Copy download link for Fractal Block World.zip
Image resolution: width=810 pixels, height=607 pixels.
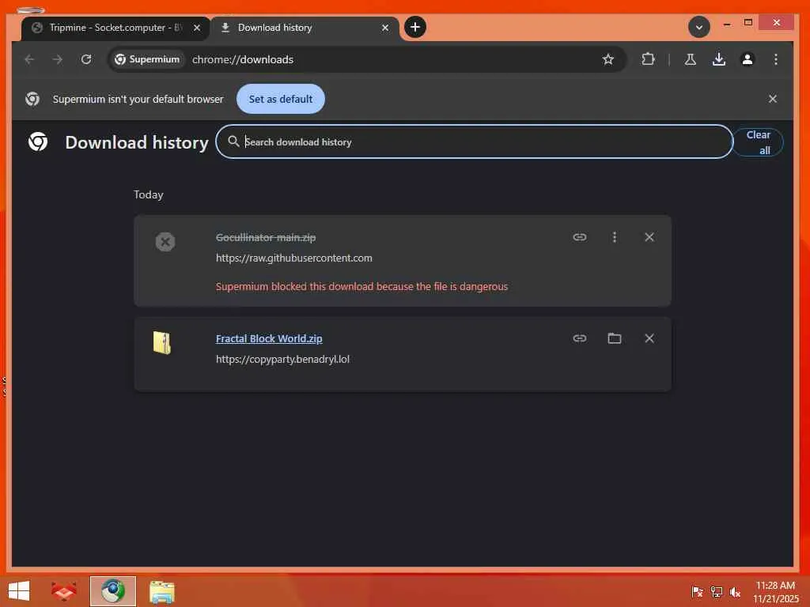click(x=580, y=338)
